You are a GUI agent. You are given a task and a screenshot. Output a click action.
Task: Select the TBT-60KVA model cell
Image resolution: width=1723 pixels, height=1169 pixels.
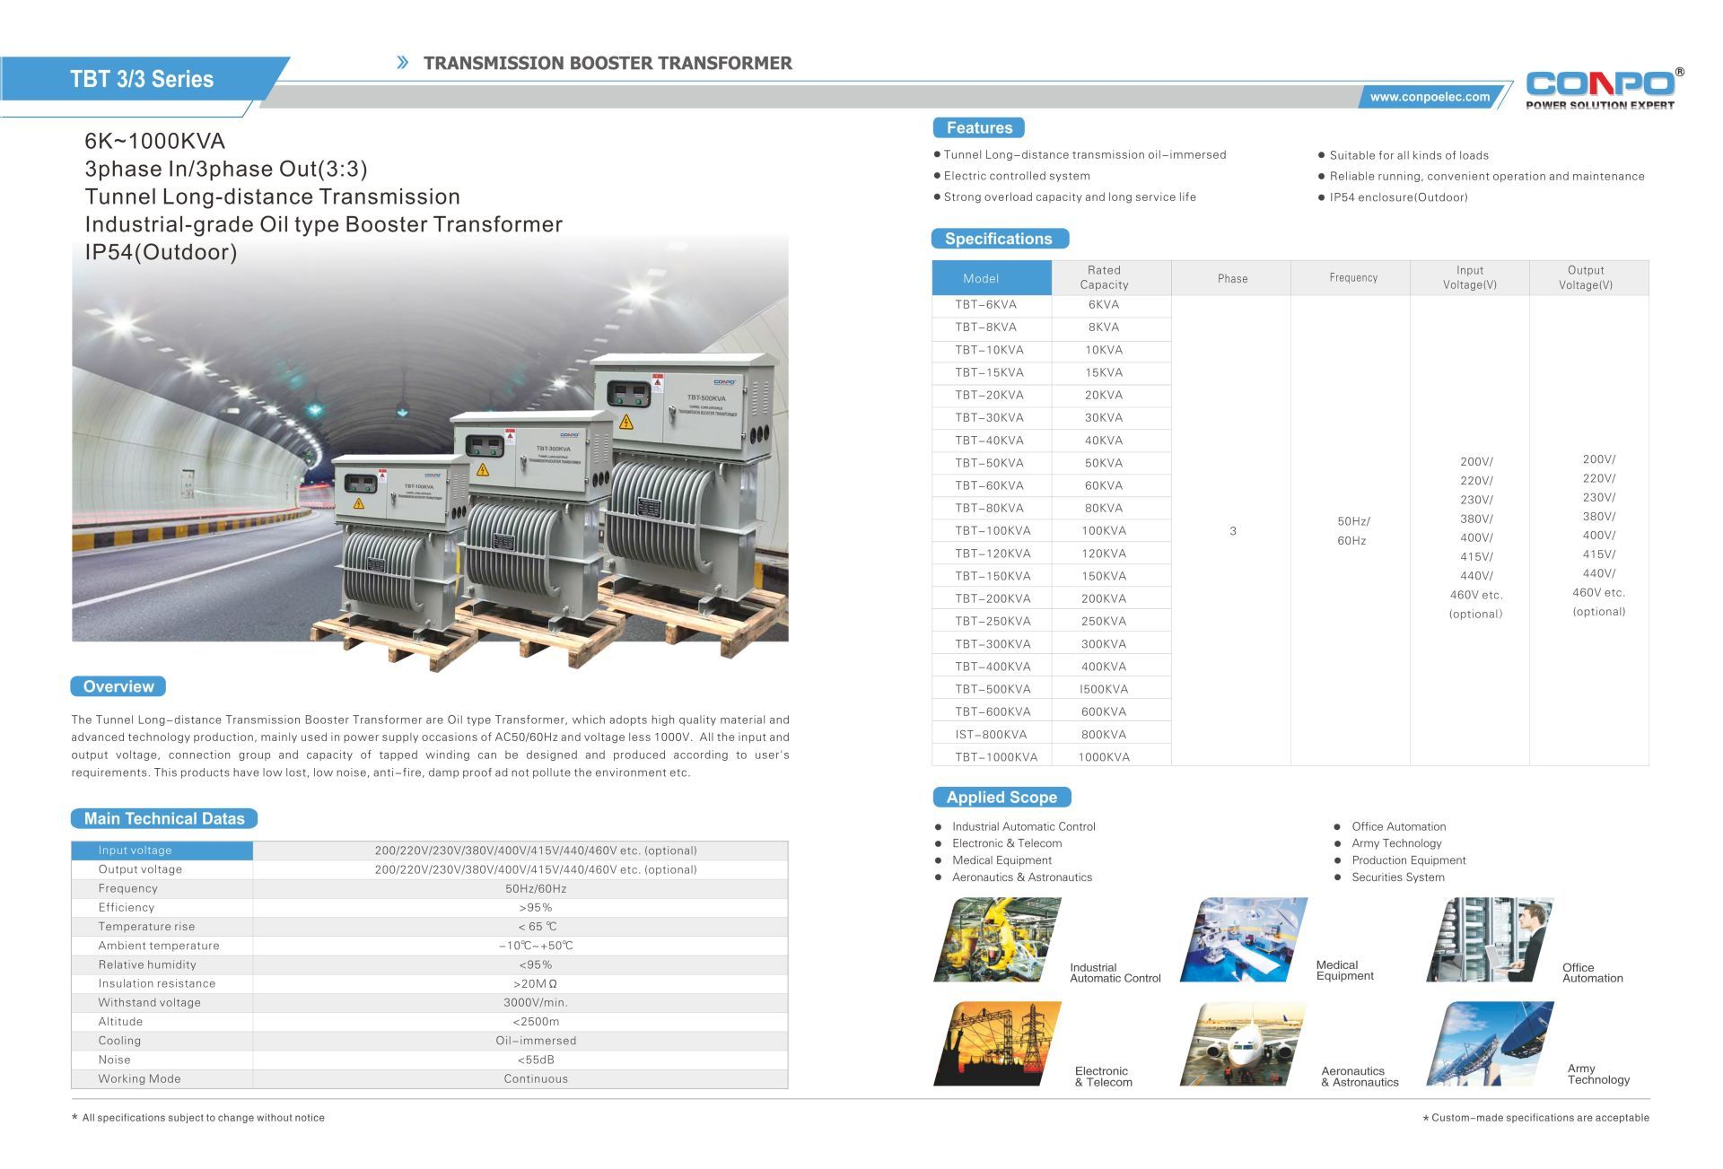[992, 485]
